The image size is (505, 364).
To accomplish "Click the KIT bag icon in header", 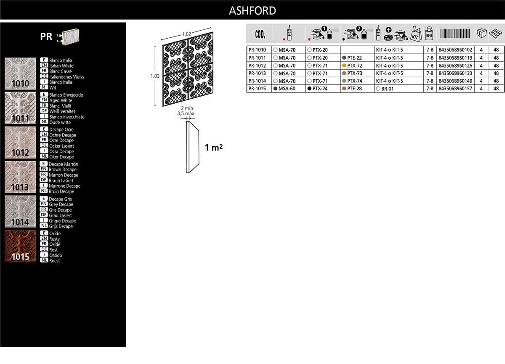I will coord(416,34).
